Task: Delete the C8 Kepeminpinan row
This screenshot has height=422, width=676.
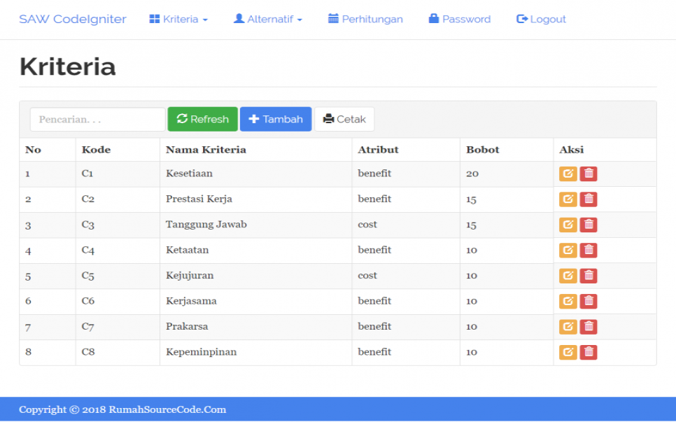Action: [x=589, y=352]
